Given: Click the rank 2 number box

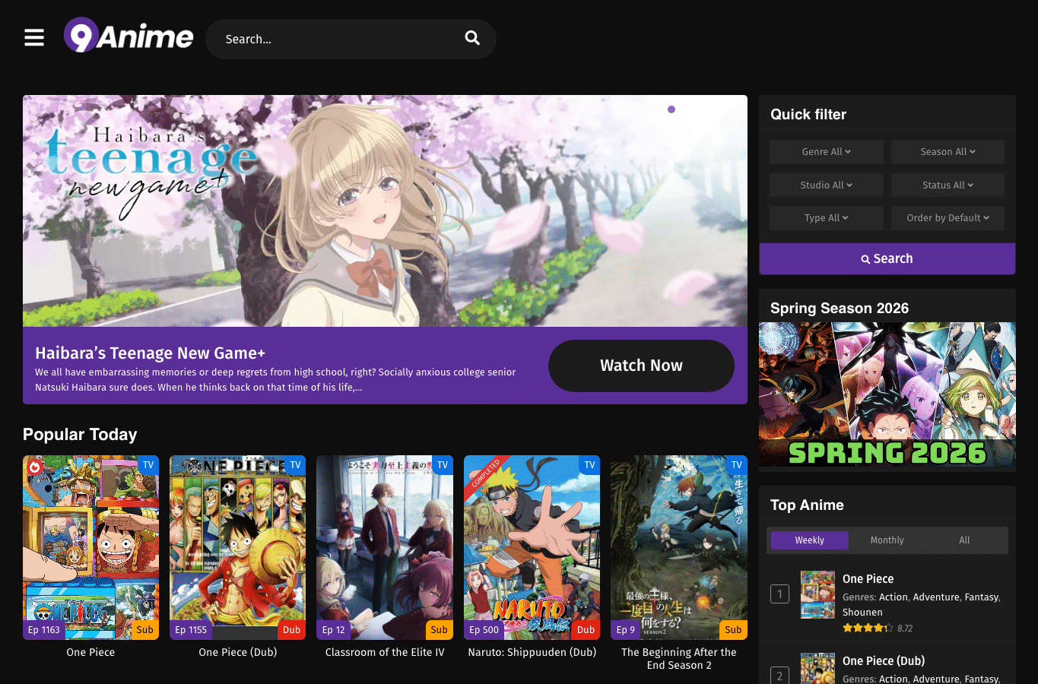Looking at the screenshot, I should (x=779, y=676).
